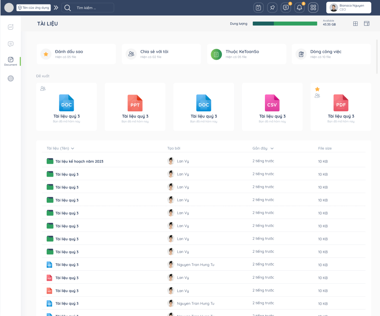Viewport: 380px width, 316px height.
Task: Open the Document section in the sidebar
Action: coord(10,61)
